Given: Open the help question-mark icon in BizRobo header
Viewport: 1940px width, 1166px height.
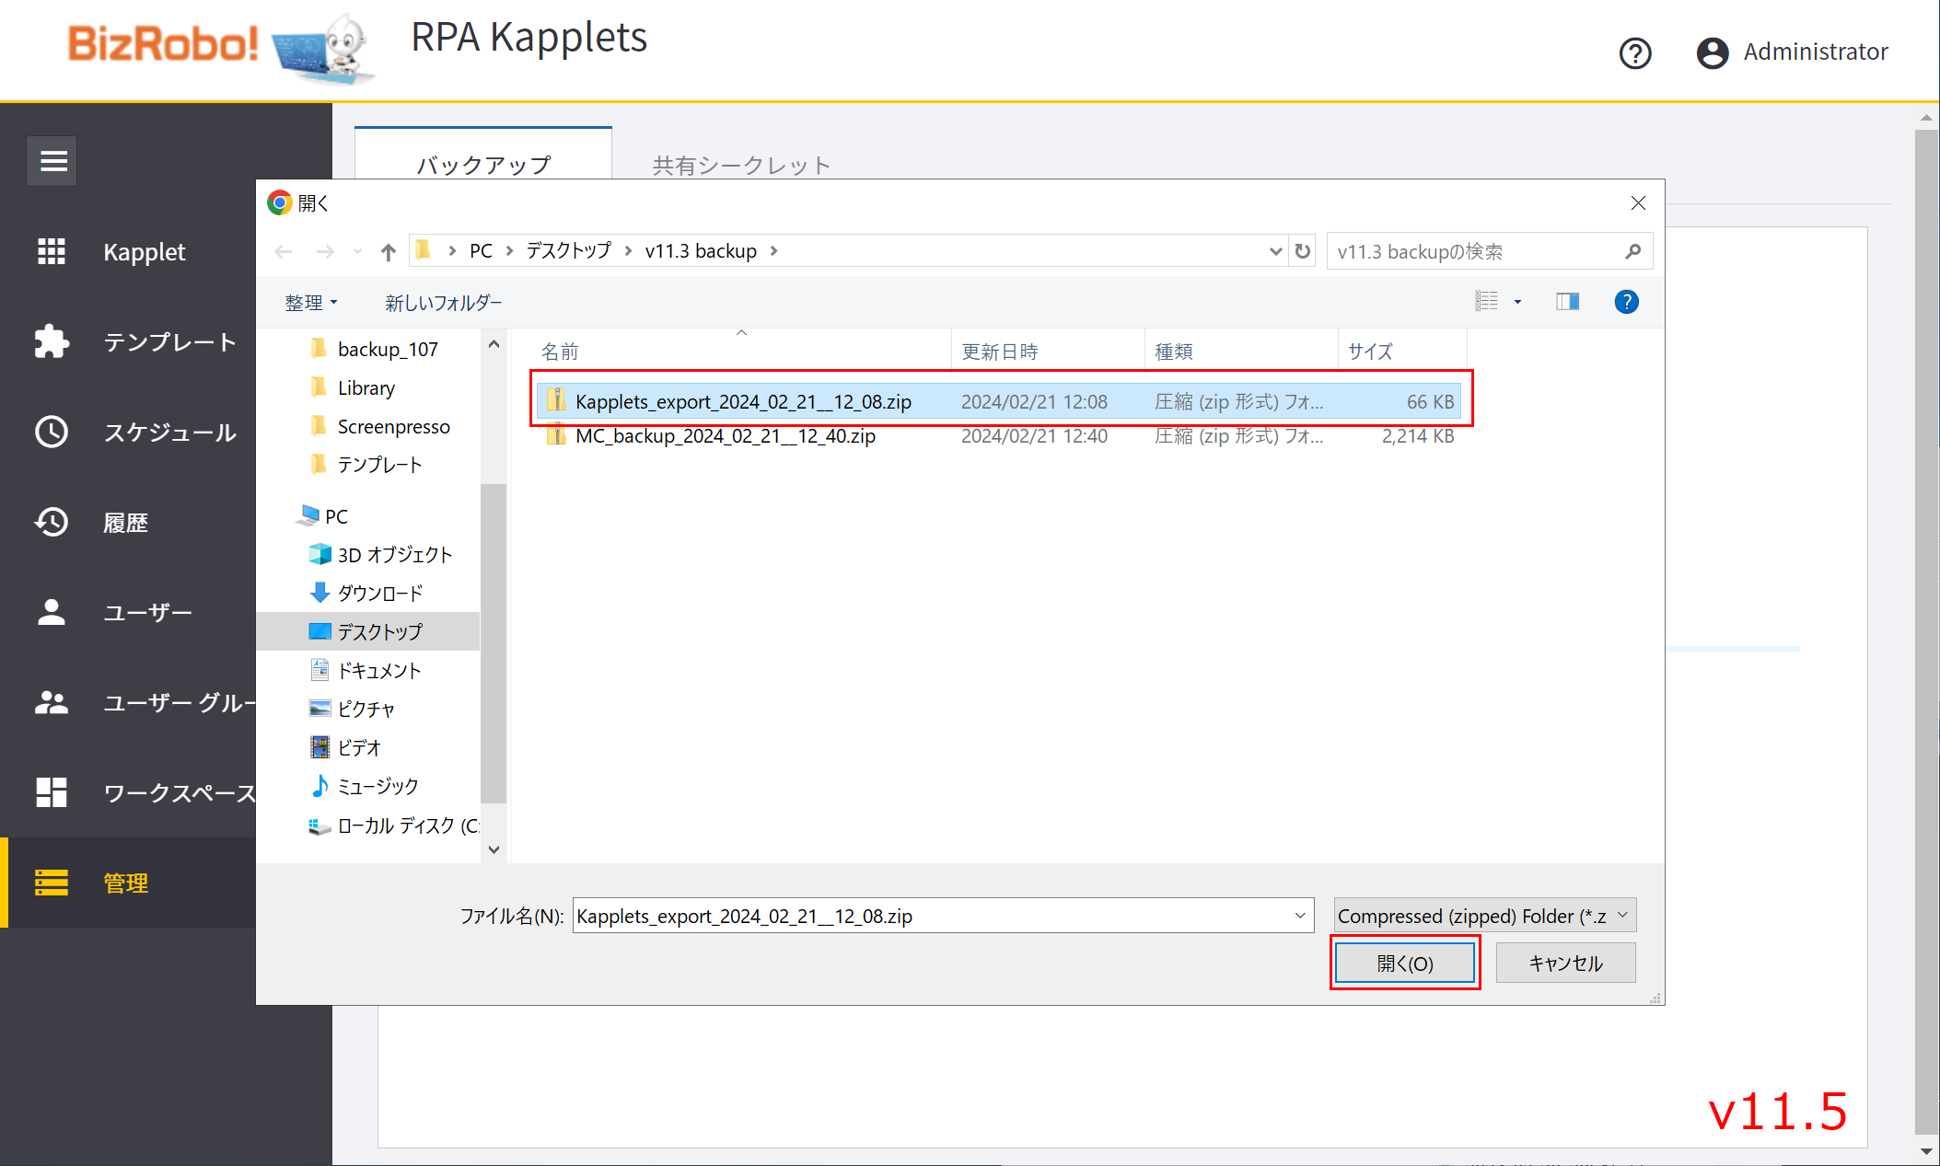Looking at the screenshot, I should pos(1635,52).
